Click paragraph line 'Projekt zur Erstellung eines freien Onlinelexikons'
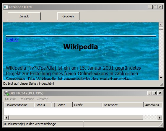 [72, 73]
